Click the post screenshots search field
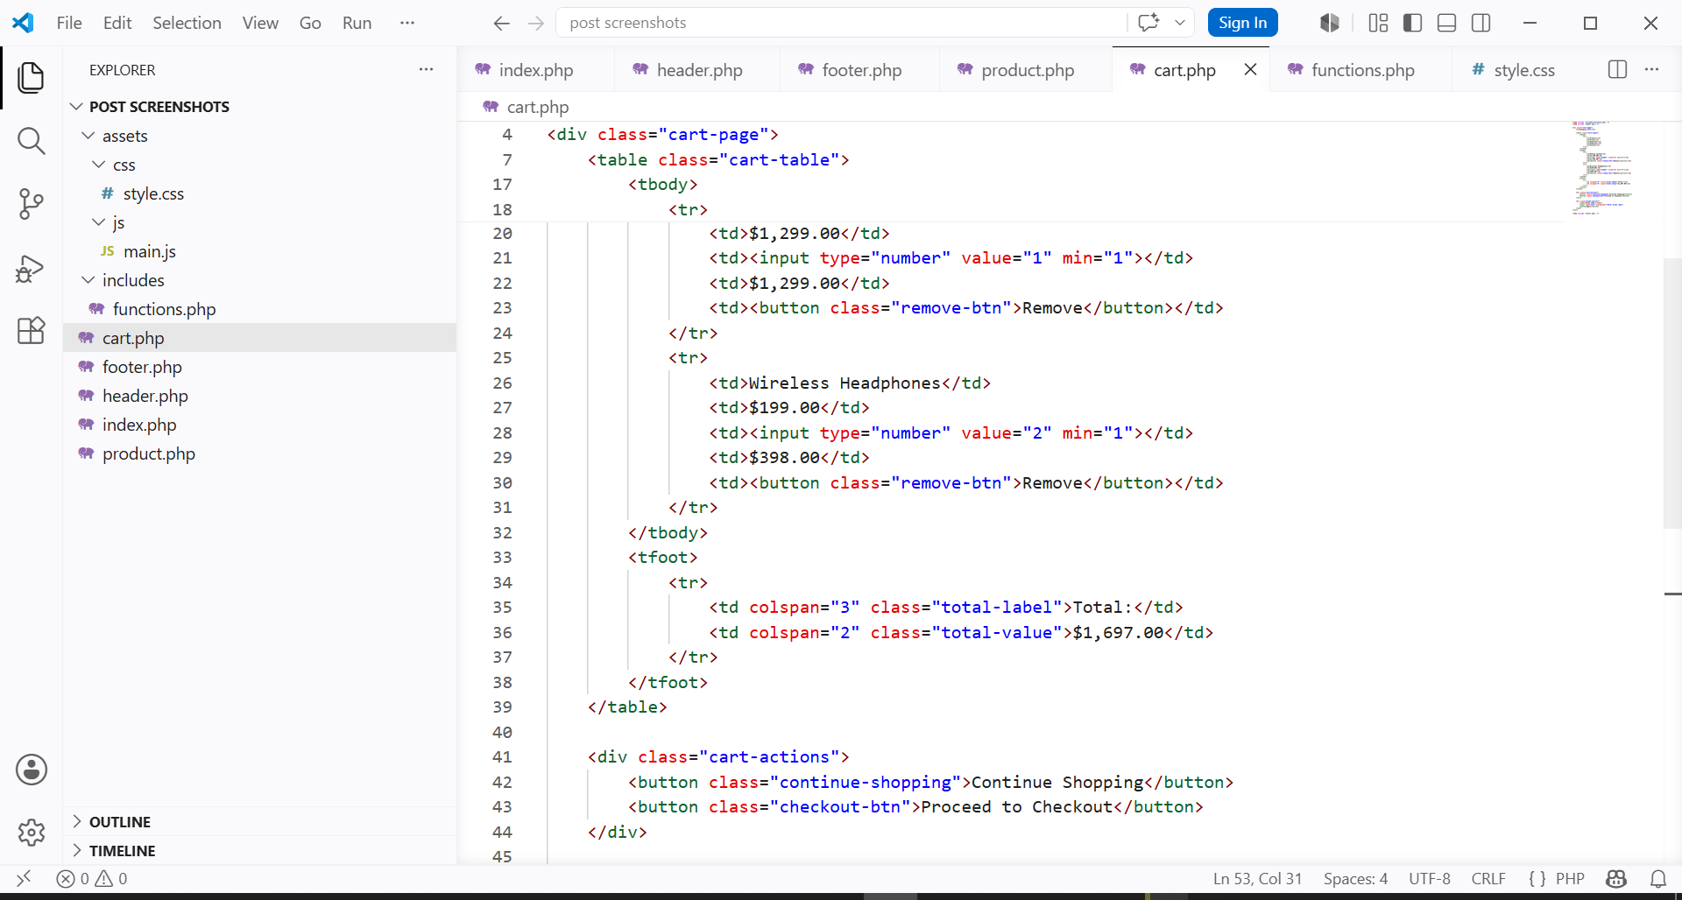 pos(841,23)
